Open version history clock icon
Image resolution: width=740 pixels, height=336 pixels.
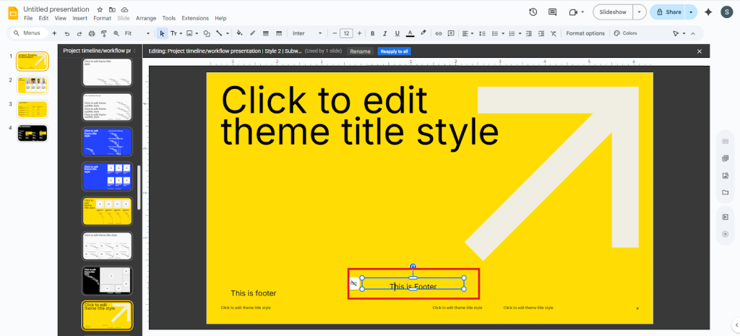[533, 12]
